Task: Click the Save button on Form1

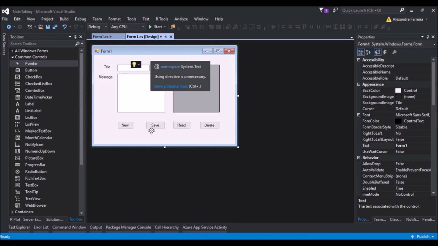Action: [155, 125]
